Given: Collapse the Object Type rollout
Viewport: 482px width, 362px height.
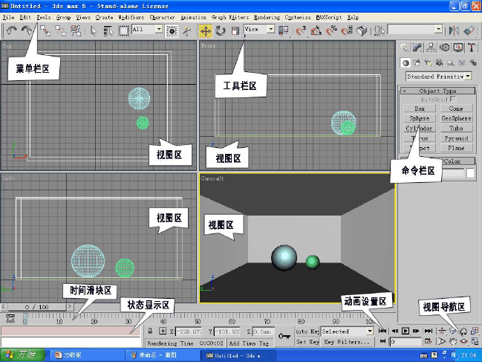Looking at the screenshot, I should (x=405, y=91).
